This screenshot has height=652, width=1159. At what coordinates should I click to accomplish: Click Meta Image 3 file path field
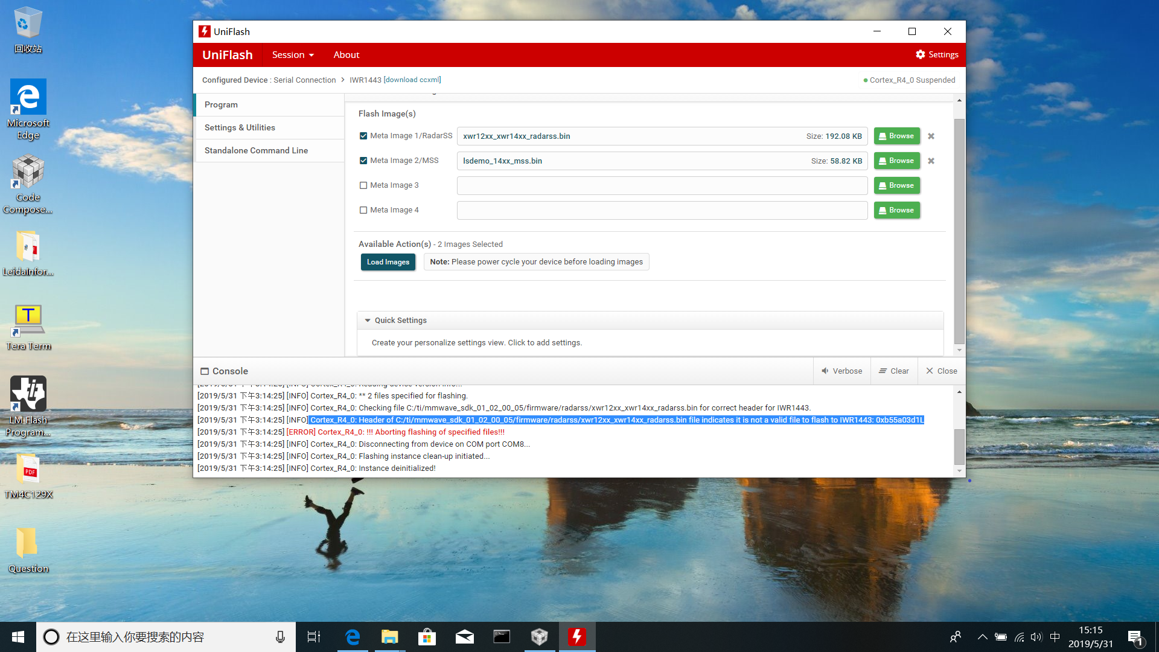(x=662, y=186)
